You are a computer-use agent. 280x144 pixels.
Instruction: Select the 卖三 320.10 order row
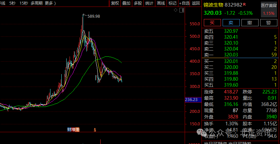click(x=240, y=43)
